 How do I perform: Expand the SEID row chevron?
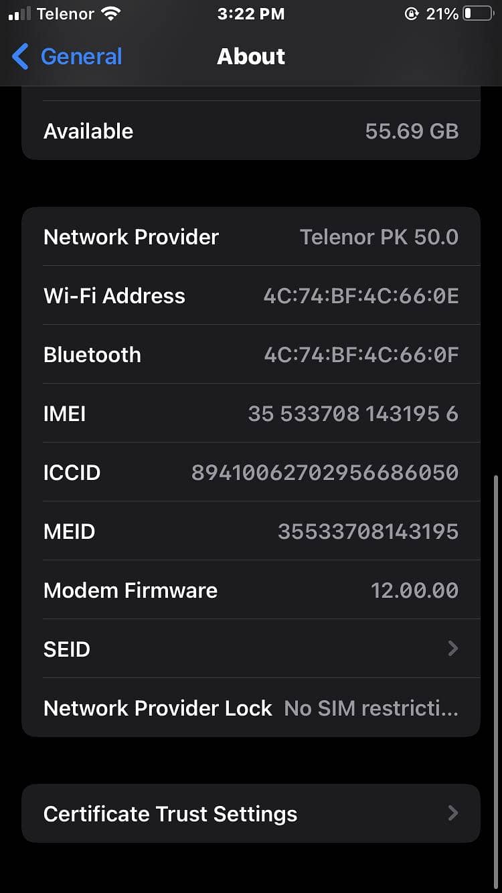point(453,648)
